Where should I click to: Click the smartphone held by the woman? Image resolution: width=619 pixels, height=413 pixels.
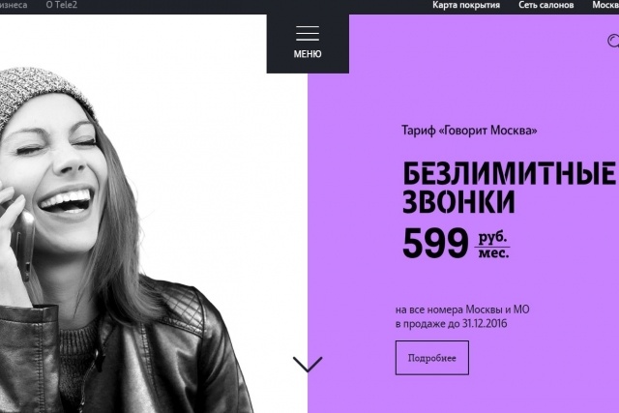click(x=21, y=241)
